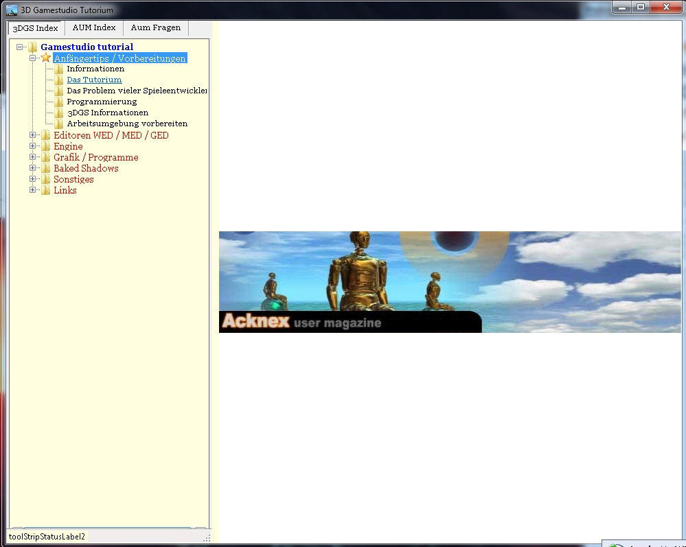Select Editoren WED / MED / GED entry
Viewport: 686px width, 547px height.
(111, 135)
